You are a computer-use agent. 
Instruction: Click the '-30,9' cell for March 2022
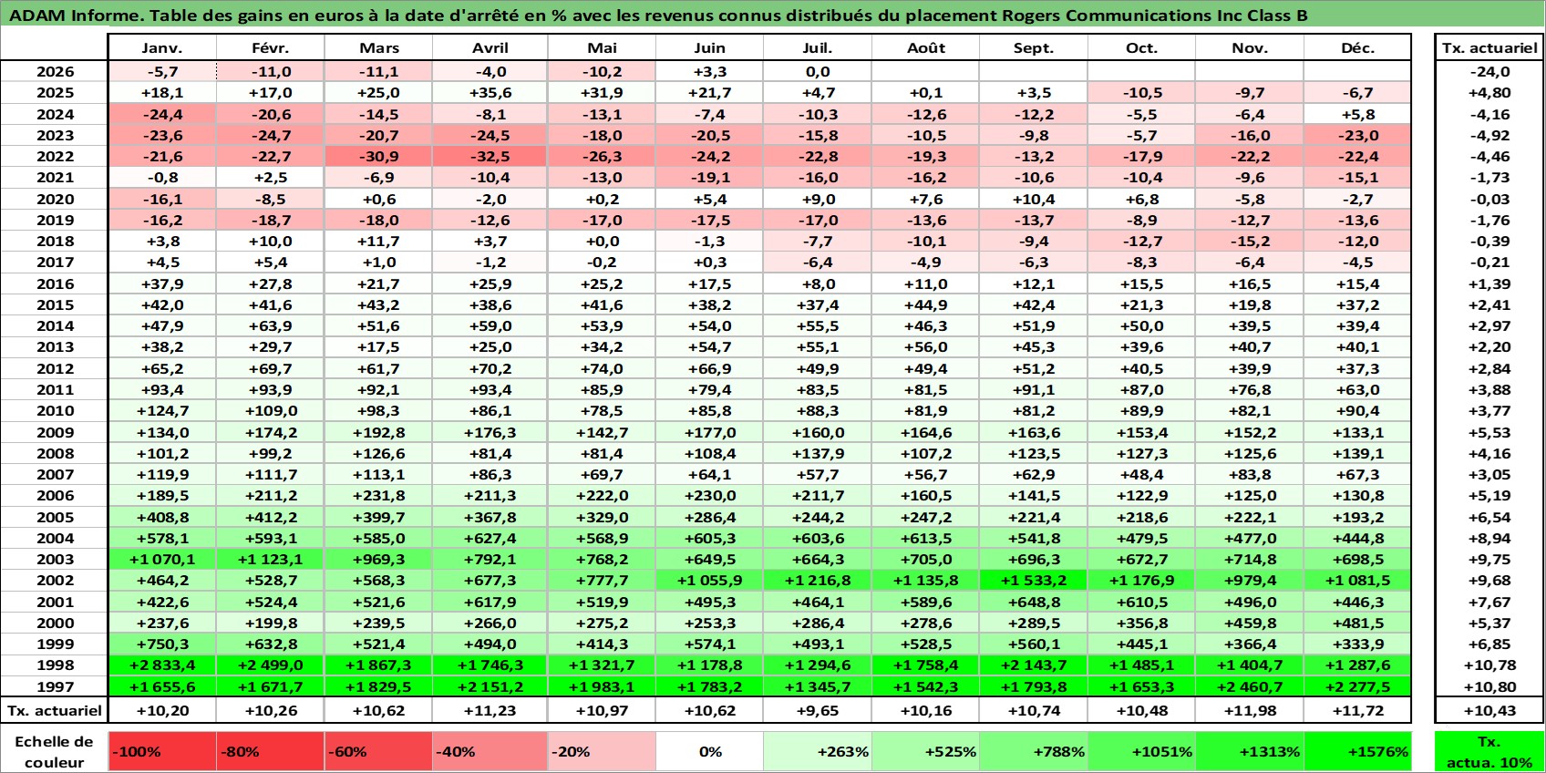click(378, 157)
